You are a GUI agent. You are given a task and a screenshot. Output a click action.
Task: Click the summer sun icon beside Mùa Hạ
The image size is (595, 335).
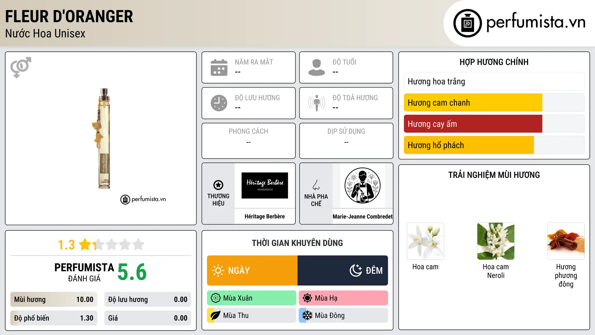[307, 298]
